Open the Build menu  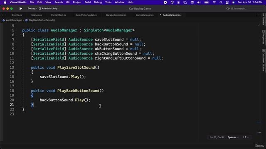[x=88, y=2]
